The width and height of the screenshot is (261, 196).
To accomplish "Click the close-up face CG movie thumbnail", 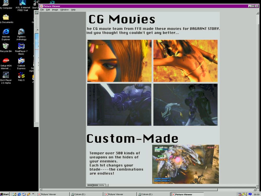I will (119, 61).
